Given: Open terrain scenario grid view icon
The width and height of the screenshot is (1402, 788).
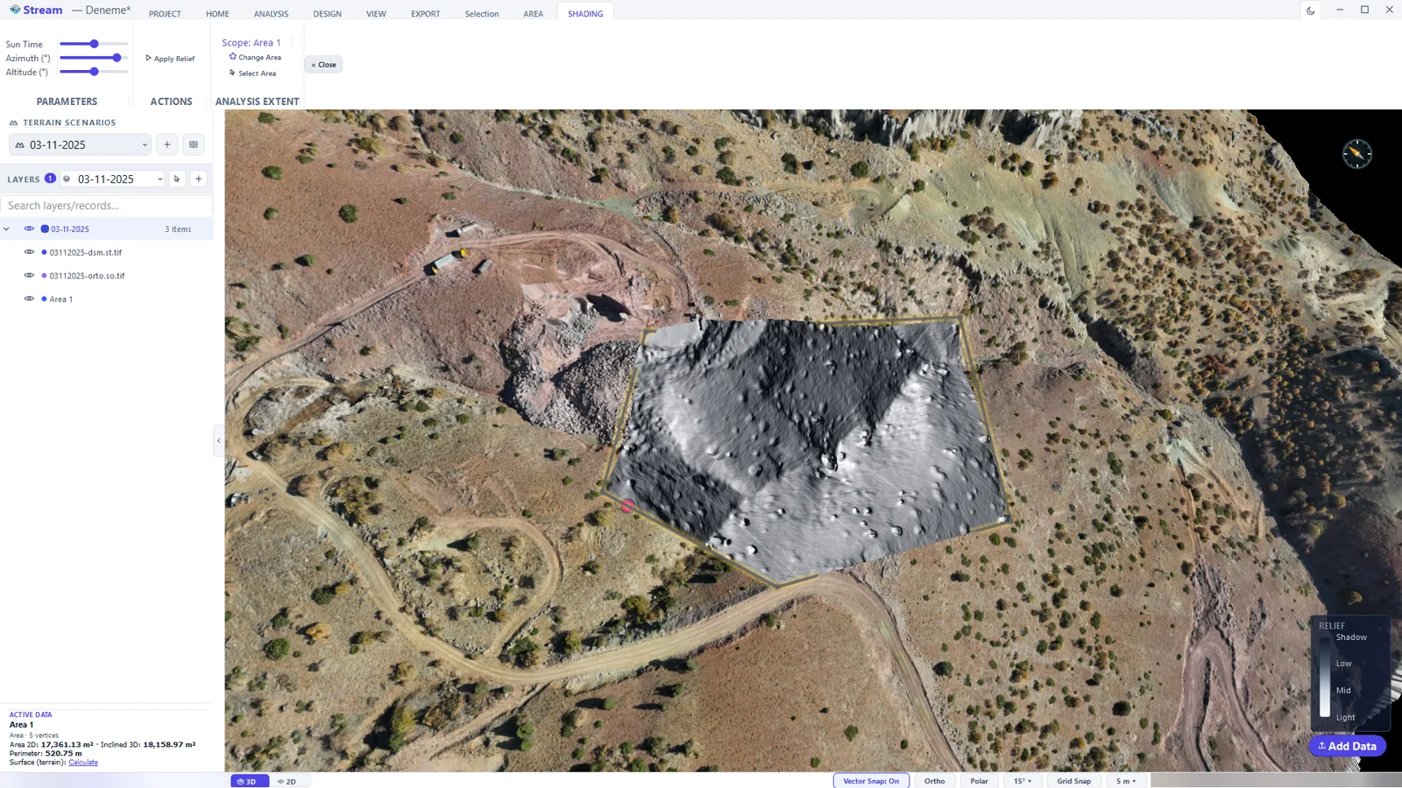Looking at the screenshot, I should [194, 144].
